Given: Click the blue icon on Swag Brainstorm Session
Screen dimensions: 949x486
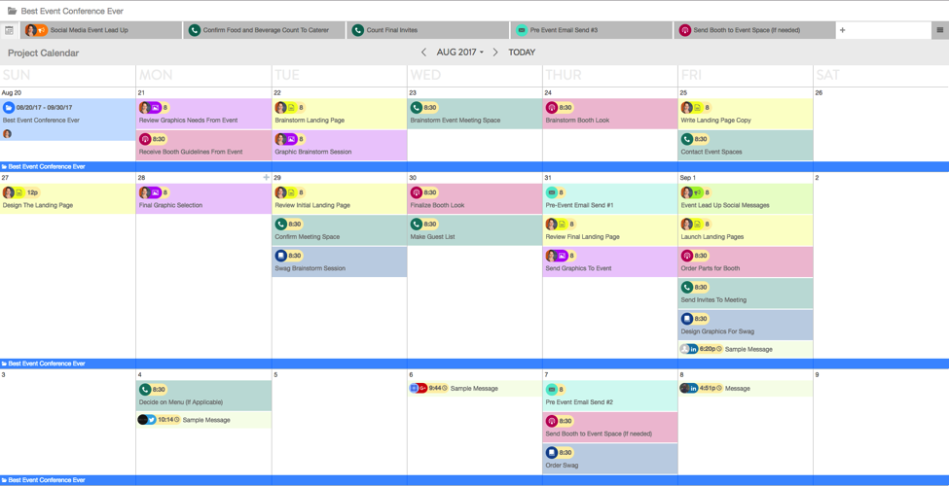Looking at the screenshot, I should 281,256.
